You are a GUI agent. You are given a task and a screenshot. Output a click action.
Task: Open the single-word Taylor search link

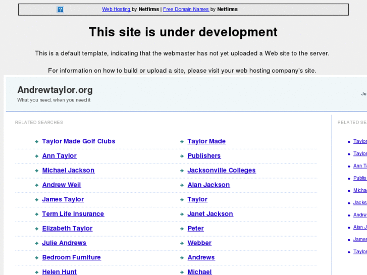pos(197,199)
